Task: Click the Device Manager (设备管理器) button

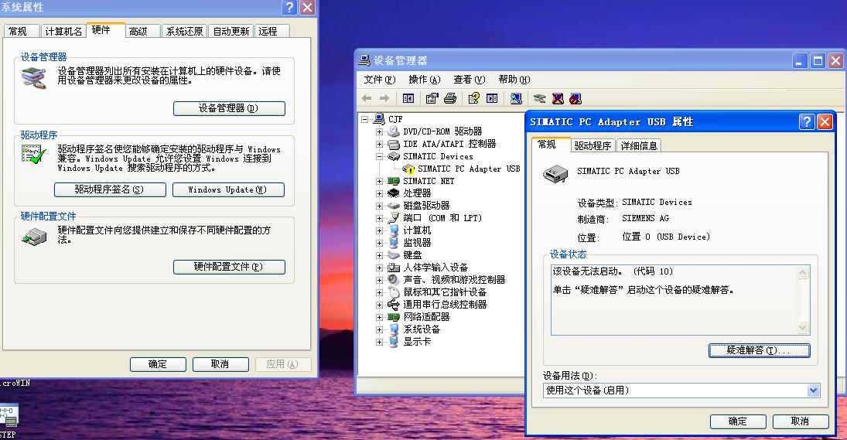Action: pyautogui.click(x=229, y=108)
